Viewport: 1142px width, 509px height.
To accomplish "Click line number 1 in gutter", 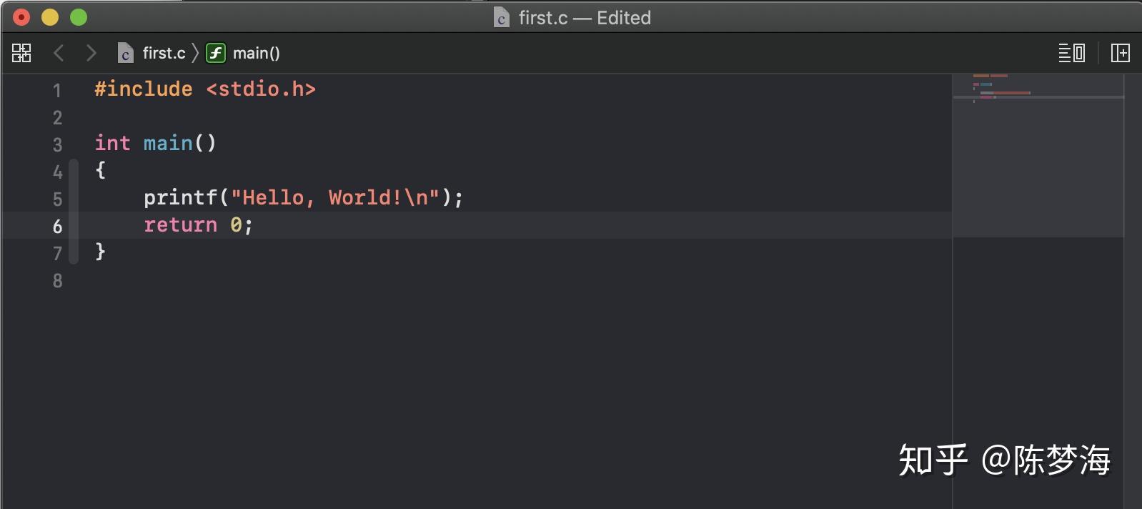I will [57, 91].
